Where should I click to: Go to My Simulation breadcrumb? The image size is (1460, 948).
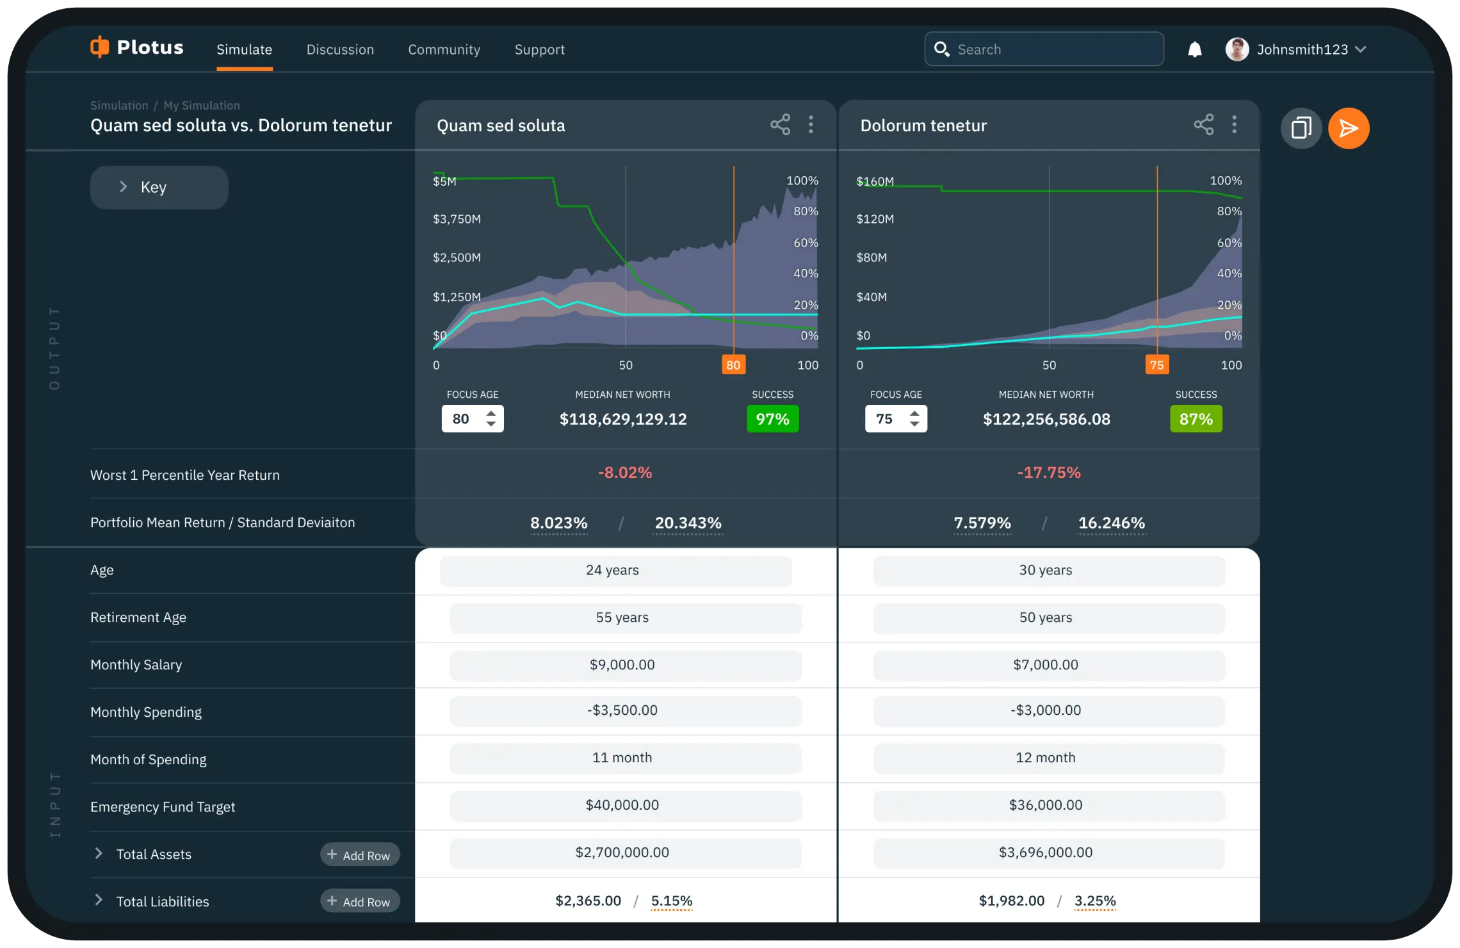(201, 105)
